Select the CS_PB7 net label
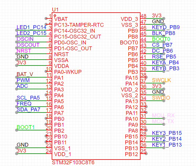Screen dimensions: 196x166 click(162, 45)
